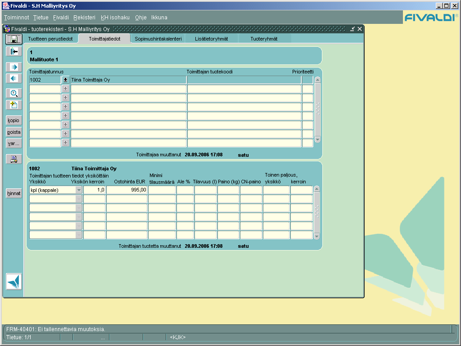Click the hinnat button
This screenshot has width=461, height=346.
pos(14,193)
